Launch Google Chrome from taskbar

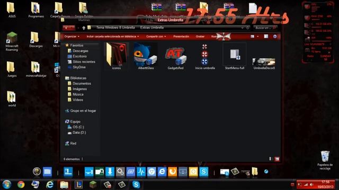[x=21, y=185]
